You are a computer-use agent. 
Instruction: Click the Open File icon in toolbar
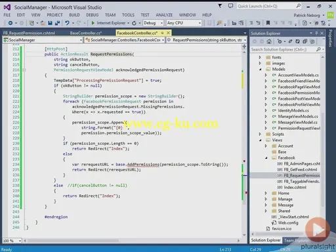[x=43, y=23]
